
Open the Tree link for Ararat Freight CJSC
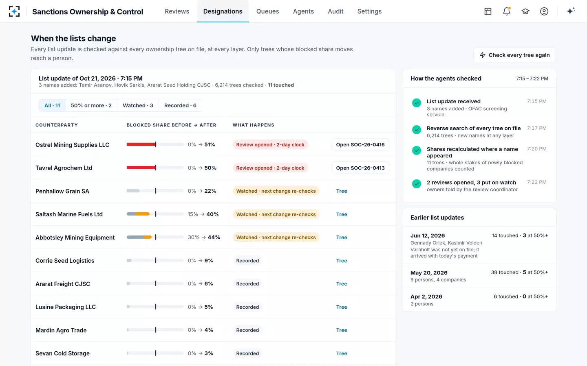pos(342,284)
